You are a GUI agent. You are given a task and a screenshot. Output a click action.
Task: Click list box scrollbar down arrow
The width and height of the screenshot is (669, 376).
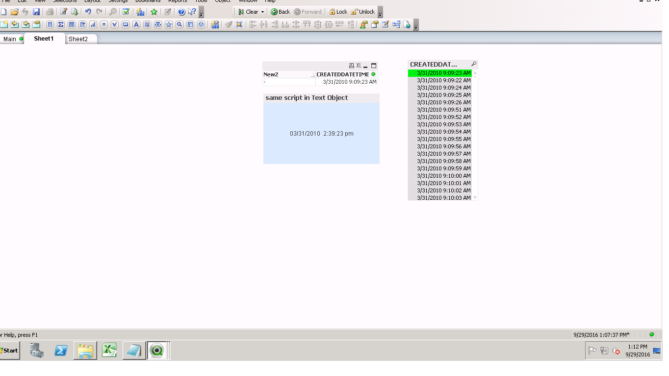click(475, 198)
